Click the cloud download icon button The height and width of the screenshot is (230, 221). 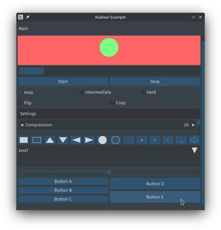click(194, 140)
